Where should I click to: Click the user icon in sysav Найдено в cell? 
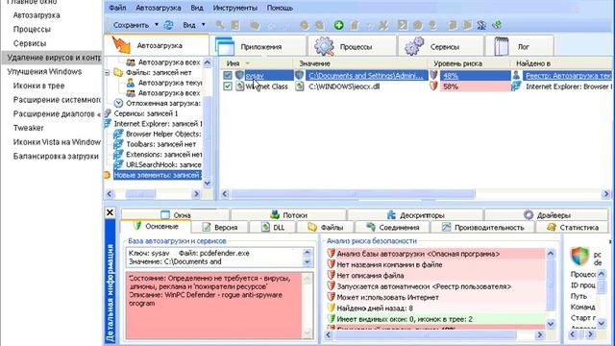point(516,75)
